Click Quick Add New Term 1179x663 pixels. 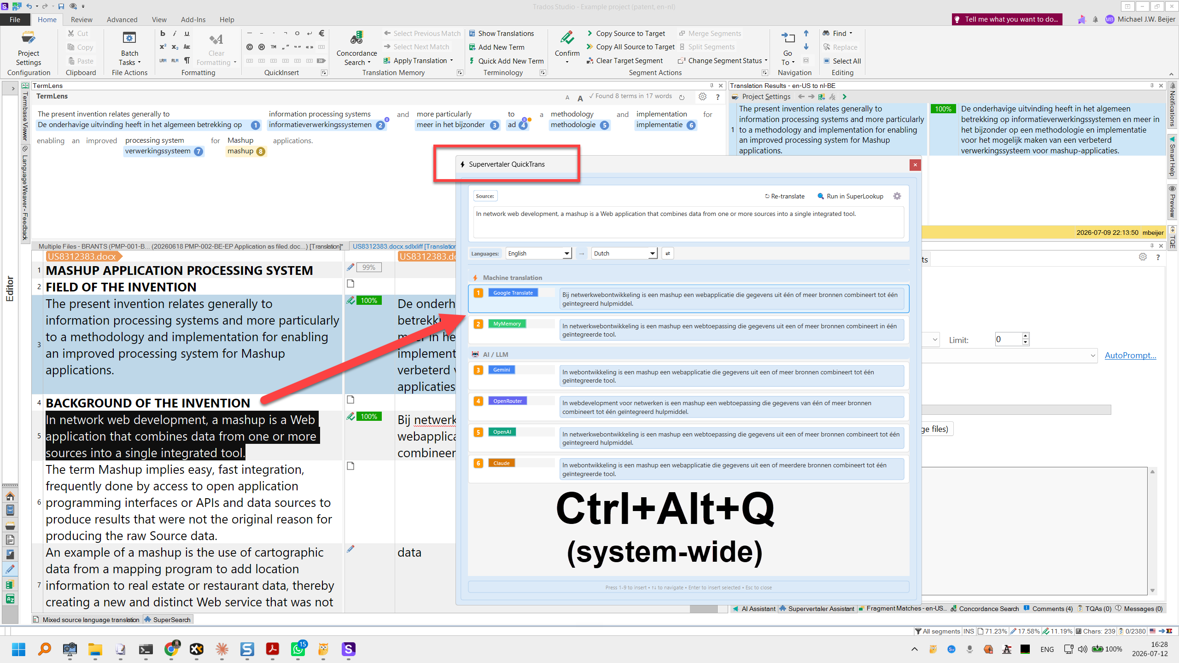pyautogui.click(x=506, y=61)
